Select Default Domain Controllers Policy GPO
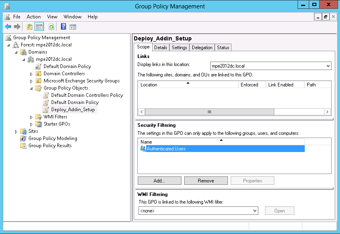 tap(87, 95)
